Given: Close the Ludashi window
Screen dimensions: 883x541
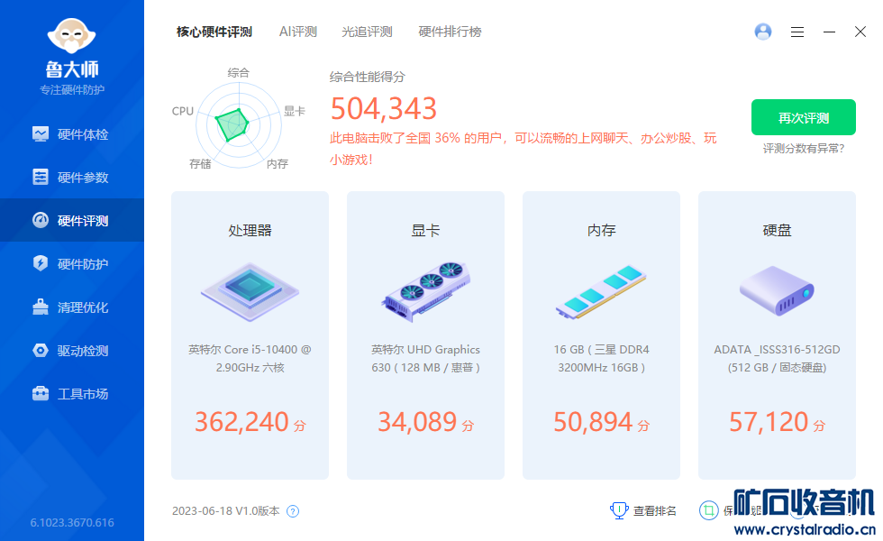Looking at the screenshot, I should pyautogui.click(x=860, y=32).
